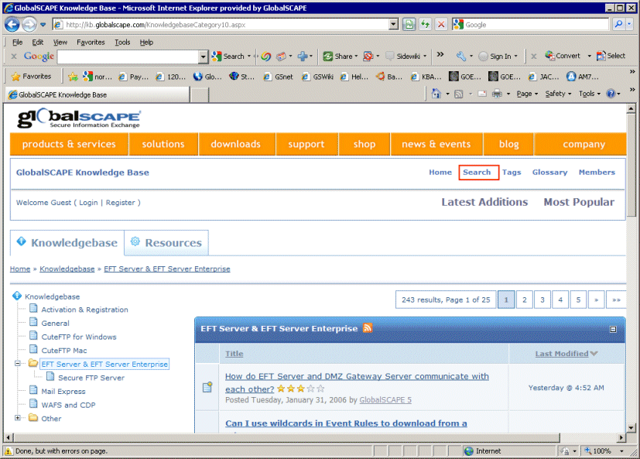Open the Help menu in menu bar
Screen dimensions: 640x459
click(x=146, y=42)
